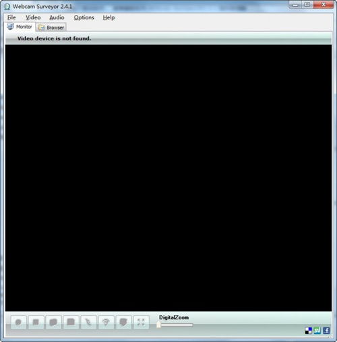
Task: Click the DigitalZoom slider track
Action: (x=175, y=324)
